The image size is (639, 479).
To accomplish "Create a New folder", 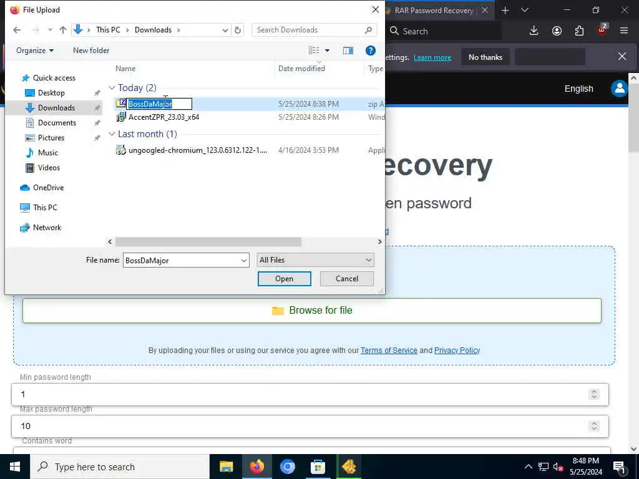I will click(x=91, y=51).
